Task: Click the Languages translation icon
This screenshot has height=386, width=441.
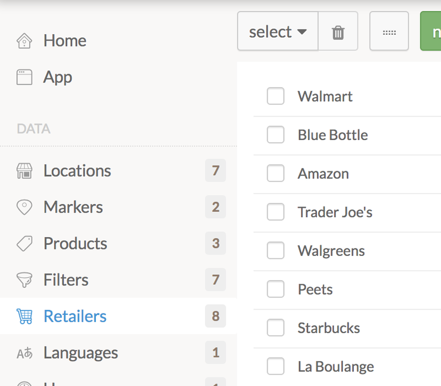Action: click(x=24, y=353)
